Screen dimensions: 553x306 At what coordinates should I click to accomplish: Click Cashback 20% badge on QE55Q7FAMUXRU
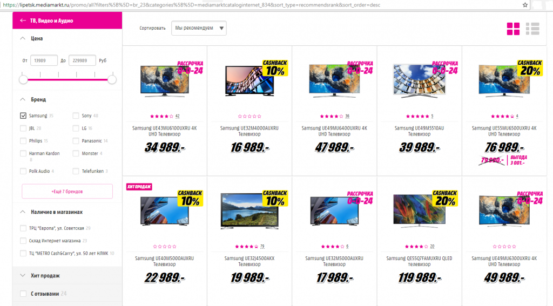point(445,199)
